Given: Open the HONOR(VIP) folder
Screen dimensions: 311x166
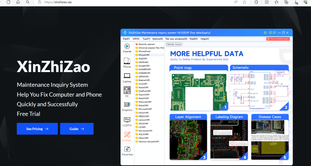Looking at the screenshot, I should 143,73.
